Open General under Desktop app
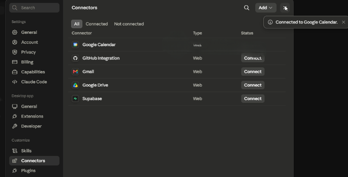Screen dimensions: 348x177 pyautogui.click(x=34, y=106)
